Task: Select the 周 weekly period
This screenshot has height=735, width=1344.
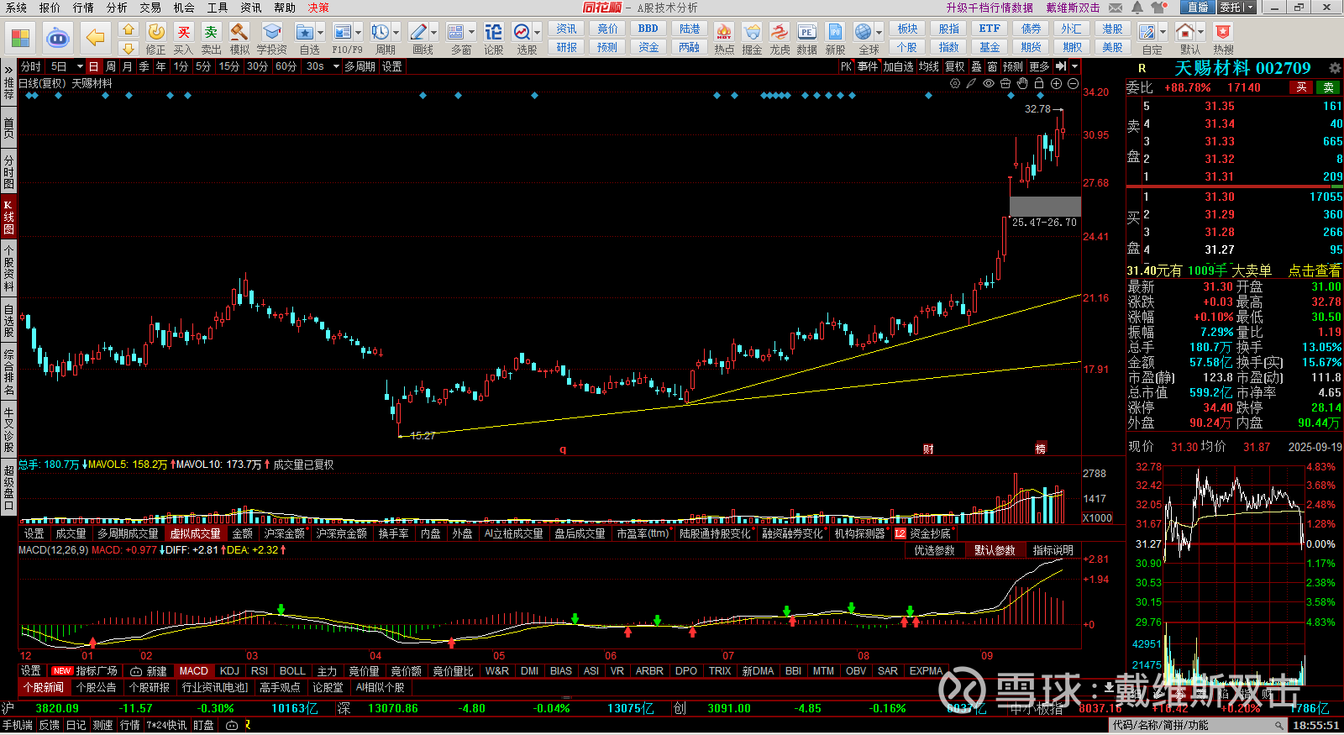Action: (111, 66)
